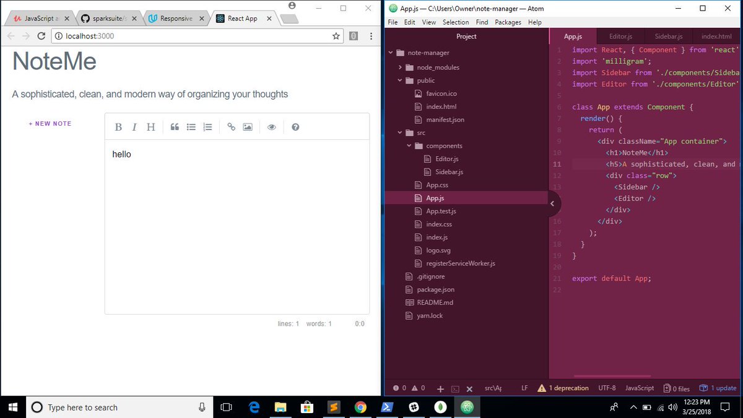Open the Windows Start menu
Viewport: 743px width, 418px height.
13,407
